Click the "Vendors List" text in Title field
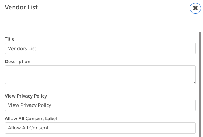 pos(22,48)
